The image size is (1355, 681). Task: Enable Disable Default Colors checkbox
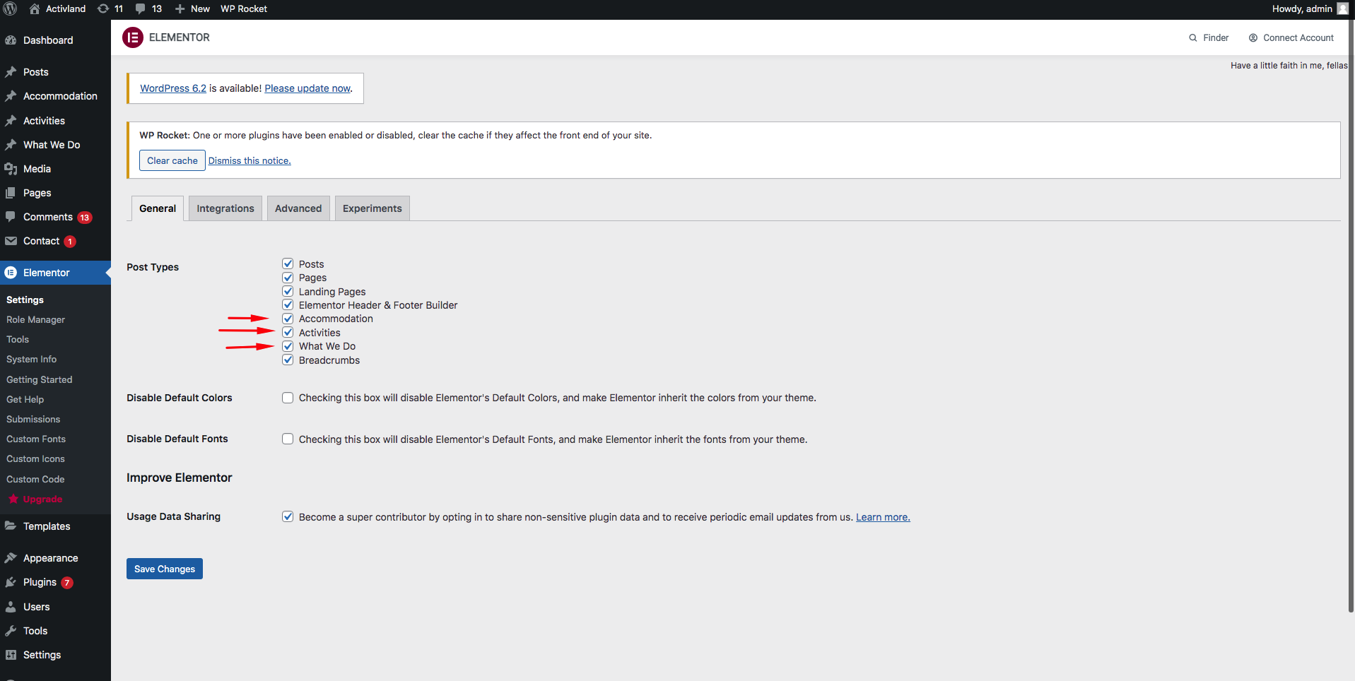tap(288, 398)
